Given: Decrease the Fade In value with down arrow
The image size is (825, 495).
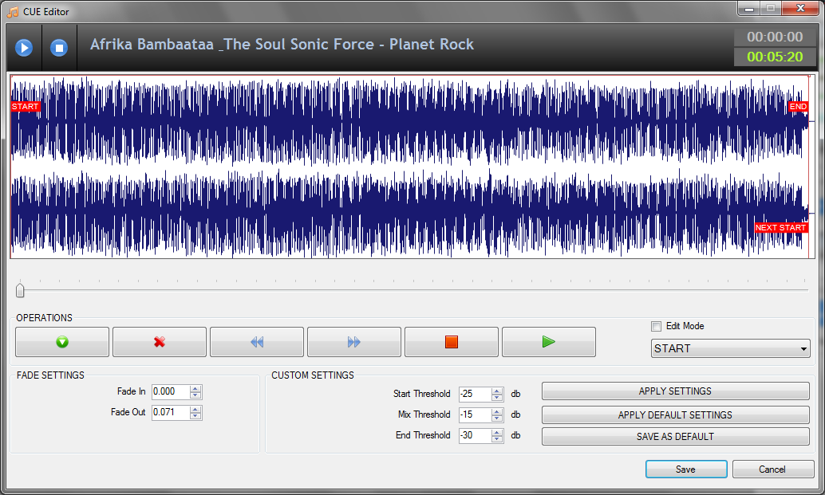Looking at the screenshot, I should point(195,395).
